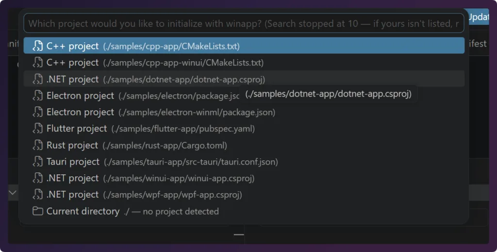
Task: Select C++ project cpp-app/CMakeLists.txt entry
Action: (x=244, y=46)
